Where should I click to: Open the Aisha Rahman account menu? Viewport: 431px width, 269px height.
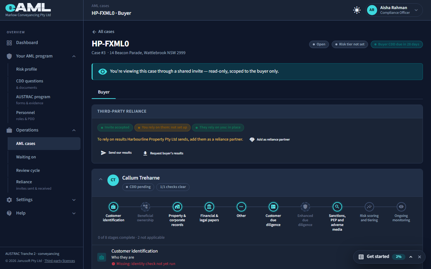[394, 10]
